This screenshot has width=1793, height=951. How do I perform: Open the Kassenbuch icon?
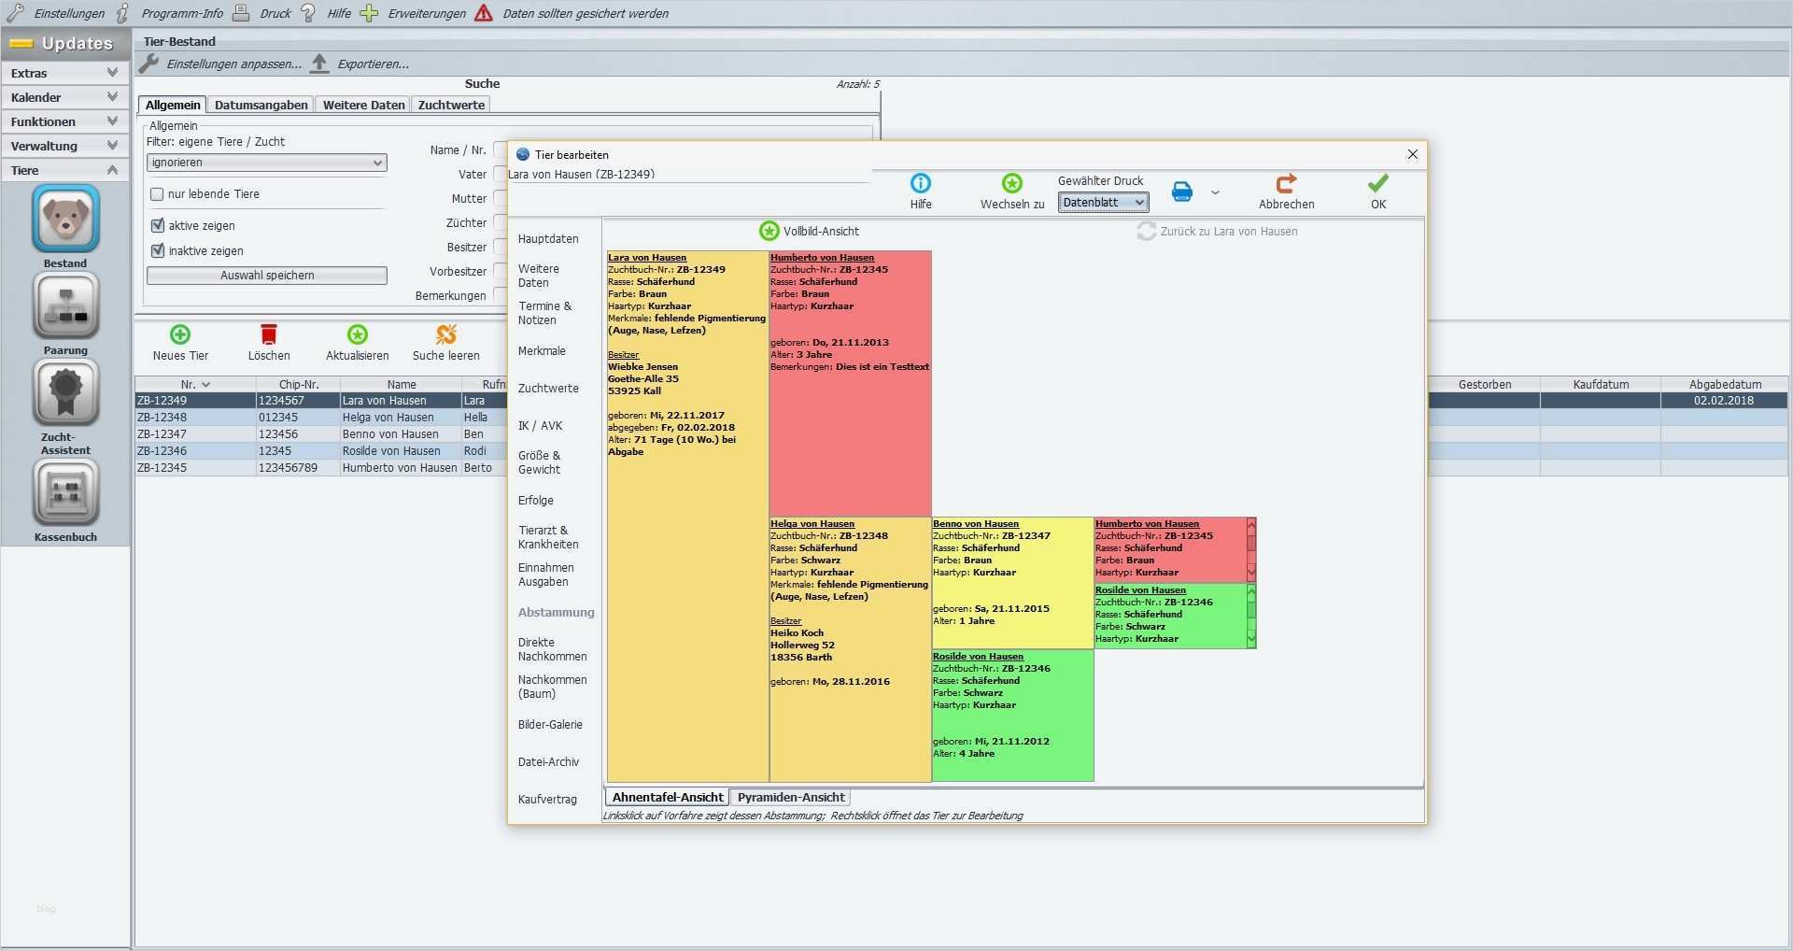(x=65, y=493)
